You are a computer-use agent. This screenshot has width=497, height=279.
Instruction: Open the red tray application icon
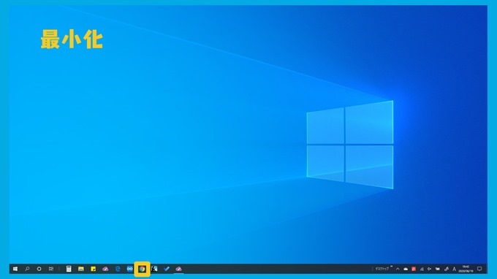pyautogui.click(x=414, y=269)
